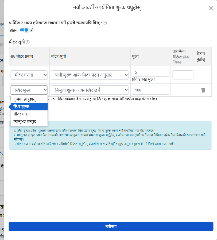
Task: Open the मीटर गणना meter type dropdown
Action: point(29,75)
